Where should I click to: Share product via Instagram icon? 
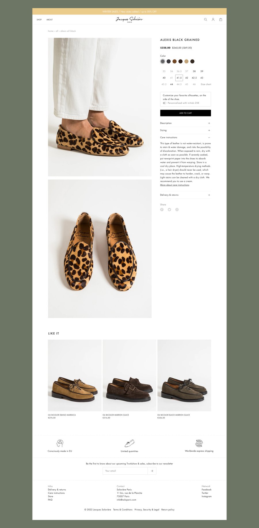click(x=177, y=210)
